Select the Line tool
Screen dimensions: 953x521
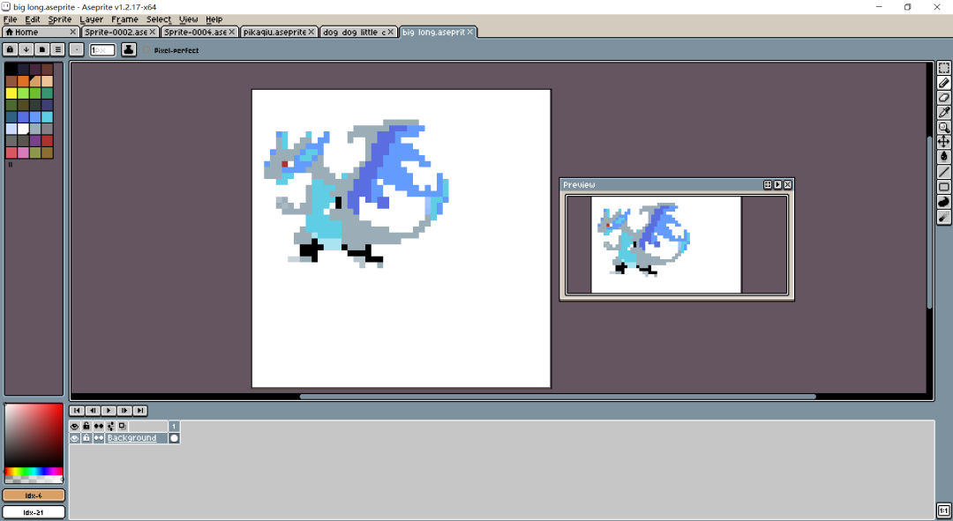[x=944, y=172]
